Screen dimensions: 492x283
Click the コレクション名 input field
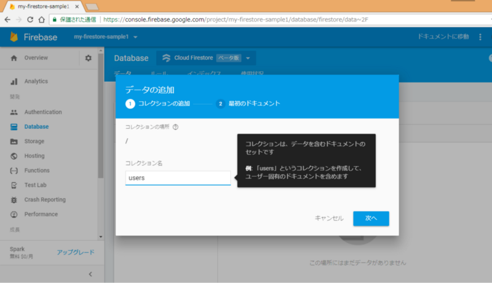point(178,178)
